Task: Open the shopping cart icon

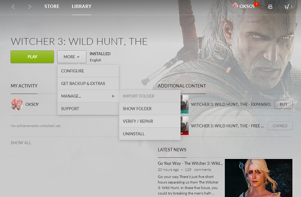Action: click(x=287, y=7)
